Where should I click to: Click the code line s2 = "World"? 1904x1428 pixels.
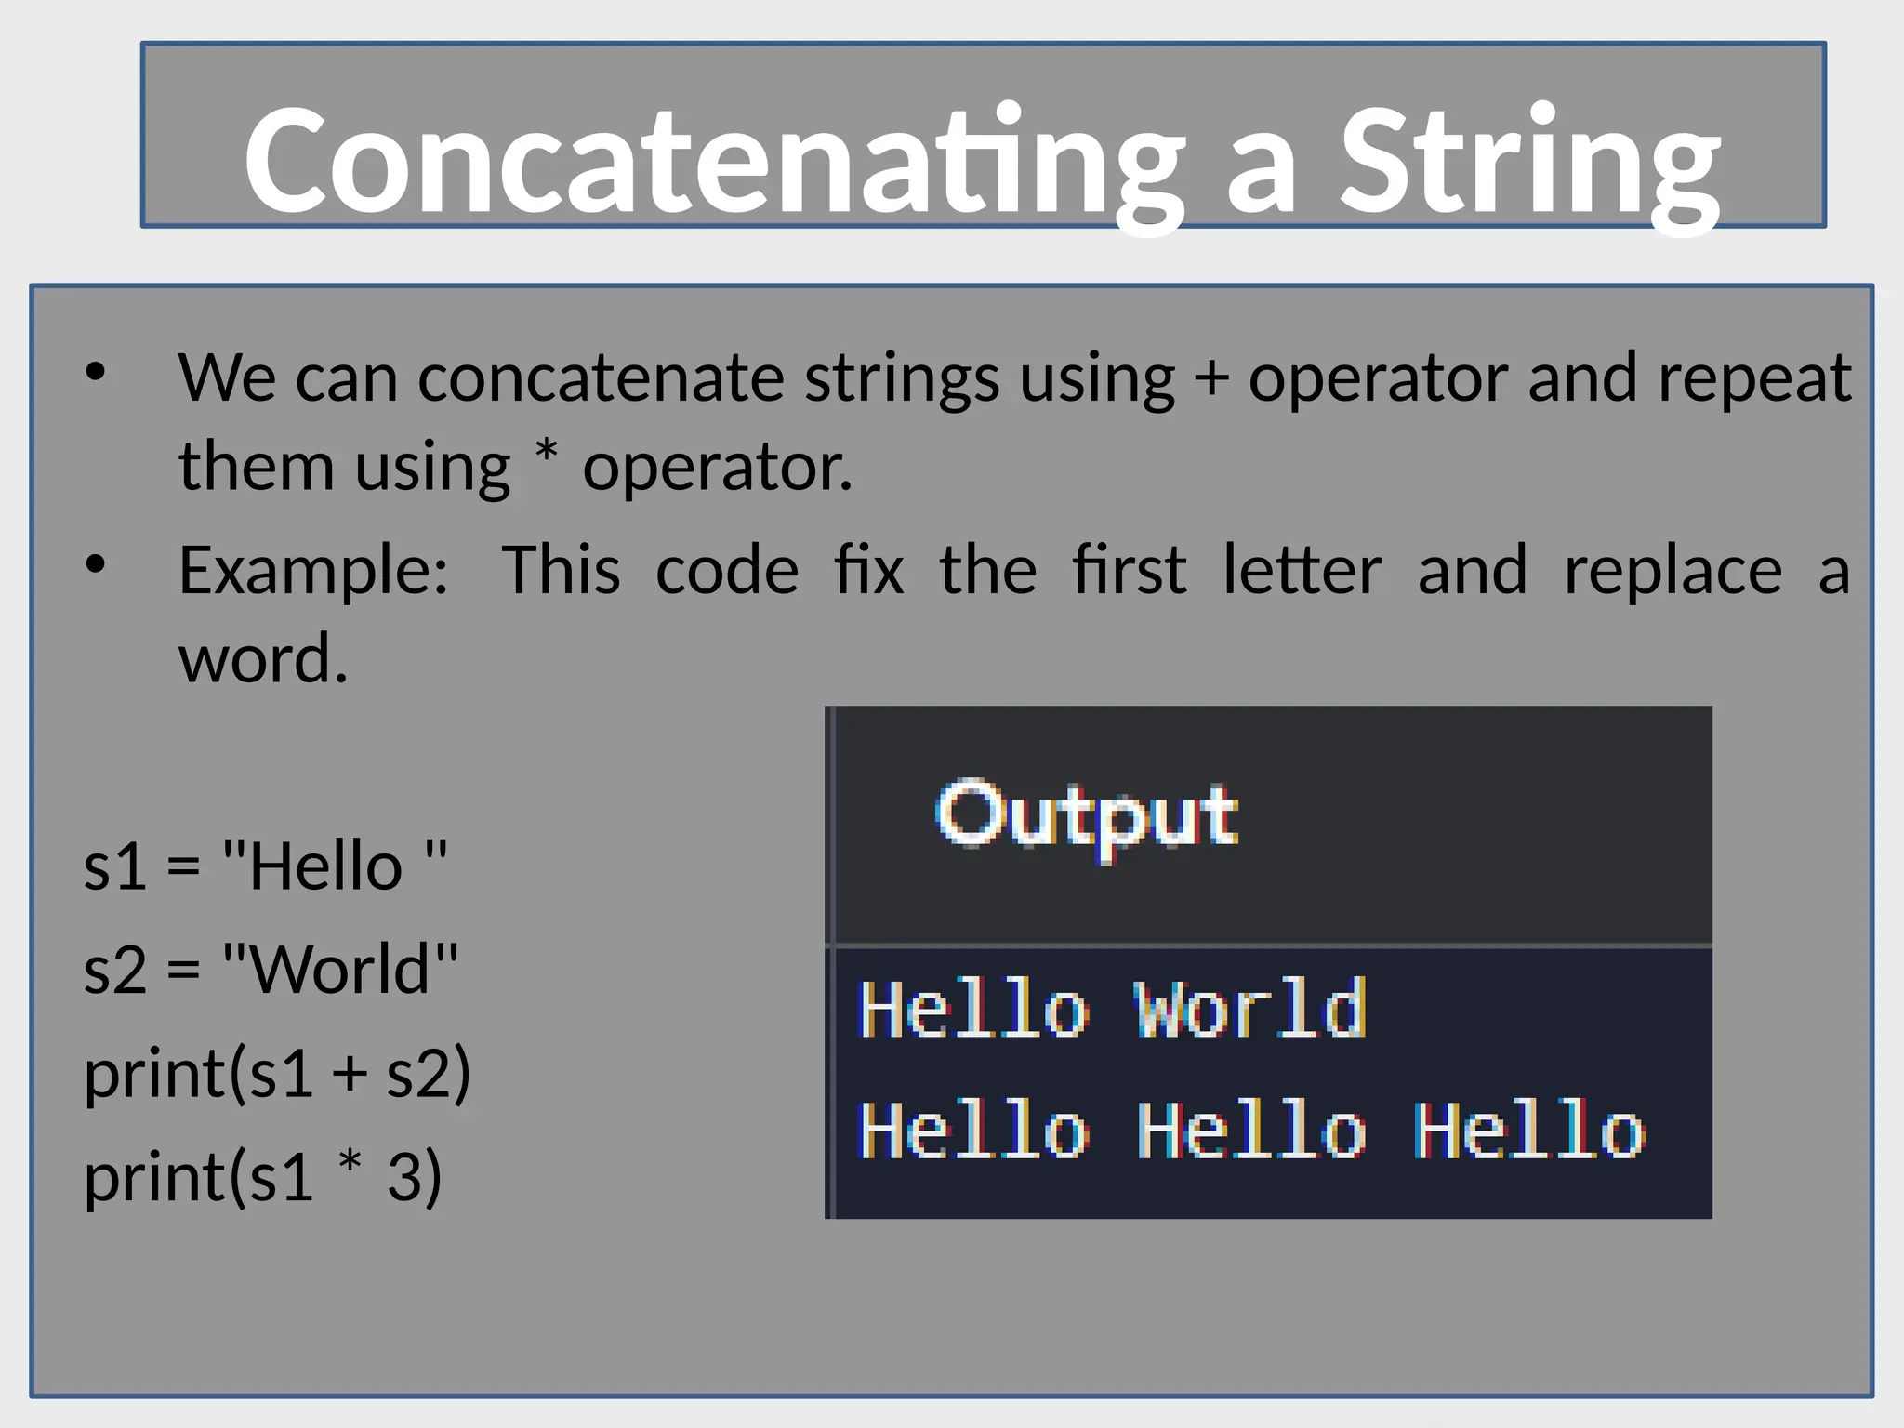pyautogui.click(x=271, y=970)
